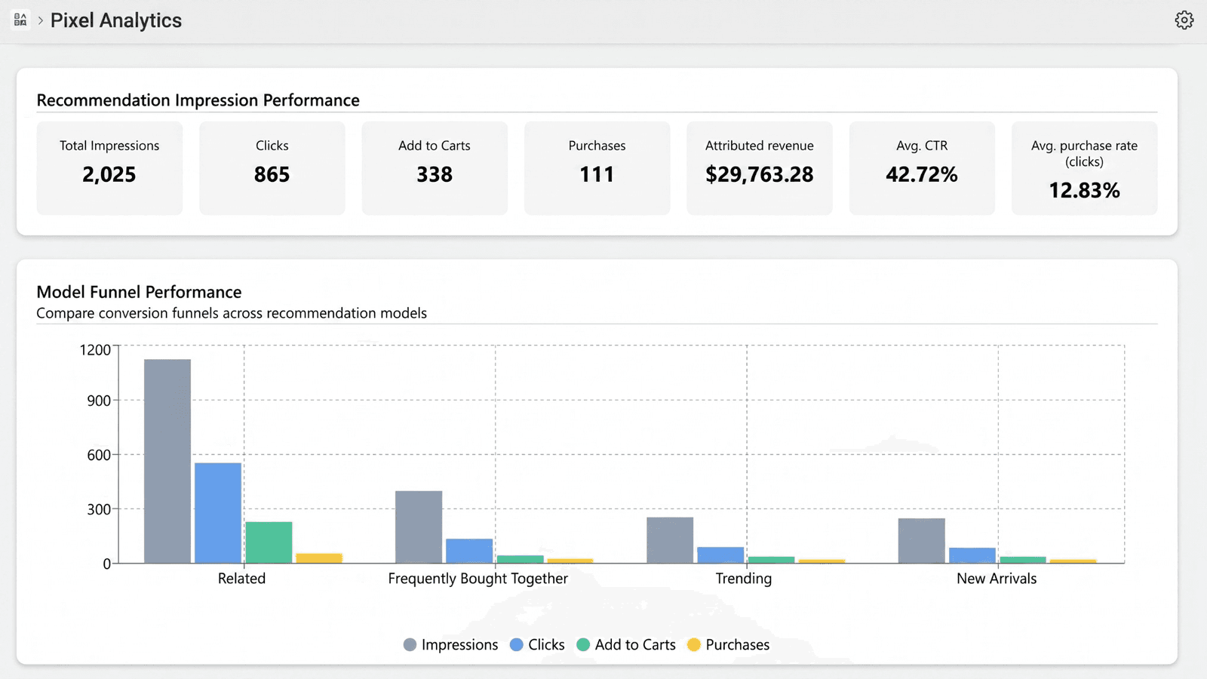The height and width of the screenshot is (679, 1207).
Task: Click the Pixel Analytics breadcrumb title
Action: (116, 20)
